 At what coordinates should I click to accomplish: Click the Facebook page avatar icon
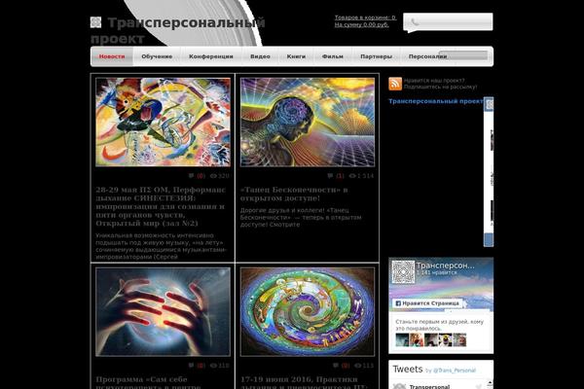[x=403, y=271]
